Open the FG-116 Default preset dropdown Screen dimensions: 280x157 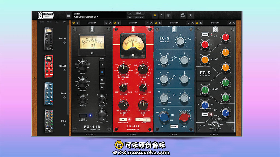click(92, 23)
